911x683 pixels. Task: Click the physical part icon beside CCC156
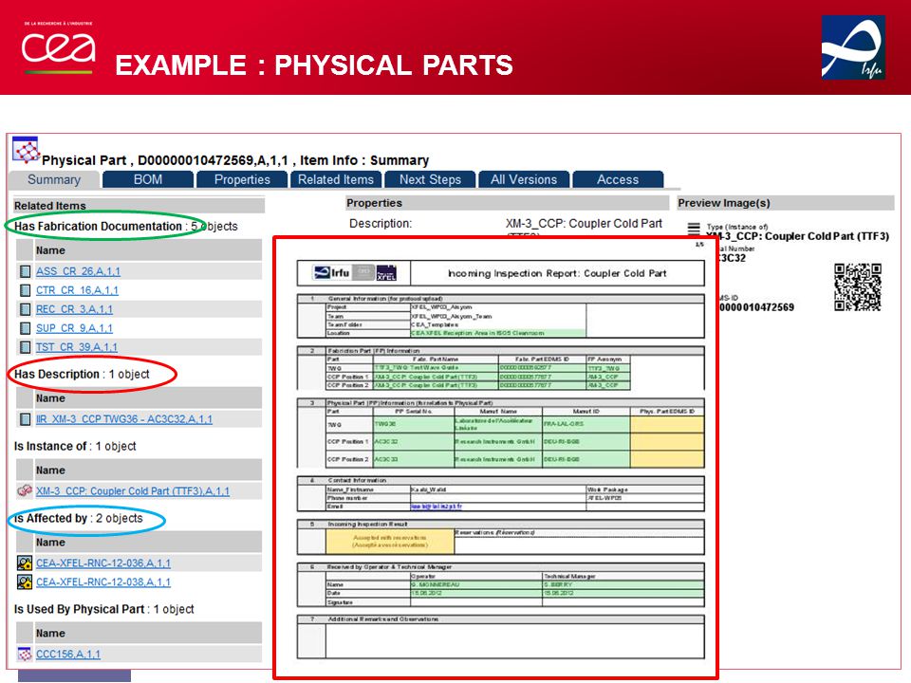point(25,654)
